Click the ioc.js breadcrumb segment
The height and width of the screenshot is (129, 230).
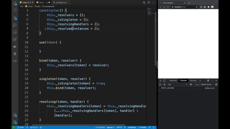pyautogui.click(x=29, y=6)
